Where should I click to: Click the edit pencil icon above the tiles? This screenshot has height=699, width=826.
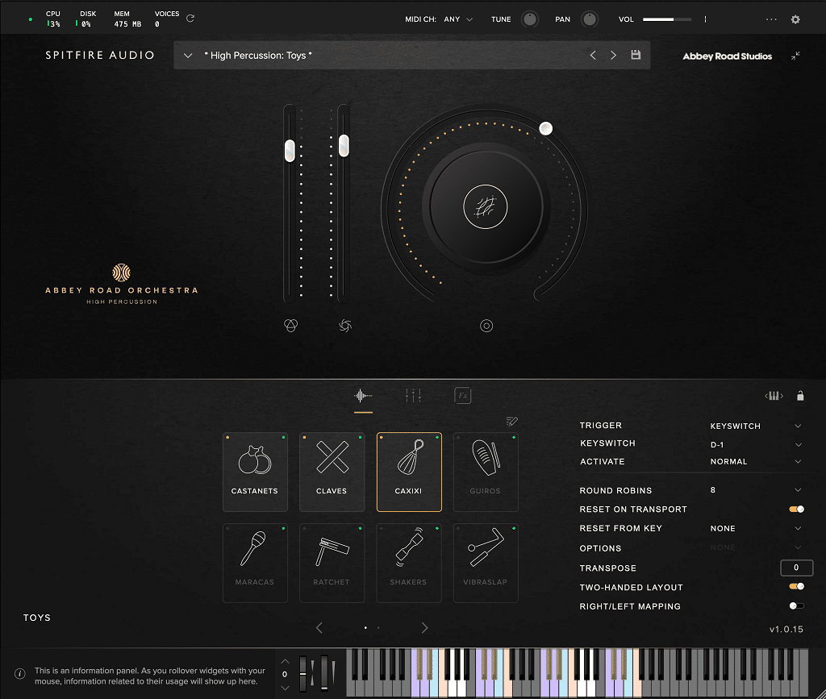tap(511, 421)
